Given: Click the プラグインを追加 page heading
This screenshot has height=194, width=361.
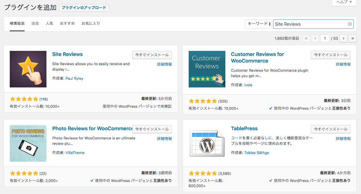Looking at the screenshot, I should tap(30, 8).
